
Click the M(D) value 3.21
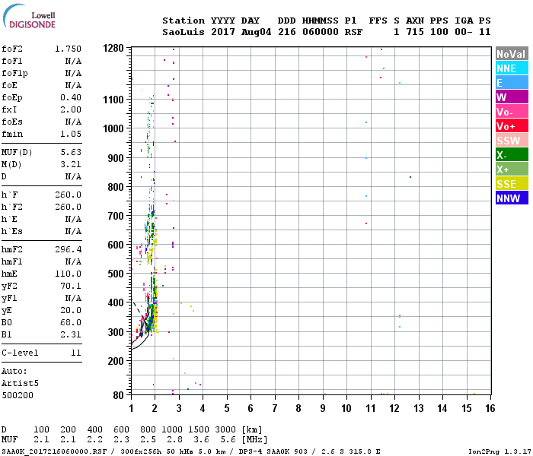pos(71,164)
